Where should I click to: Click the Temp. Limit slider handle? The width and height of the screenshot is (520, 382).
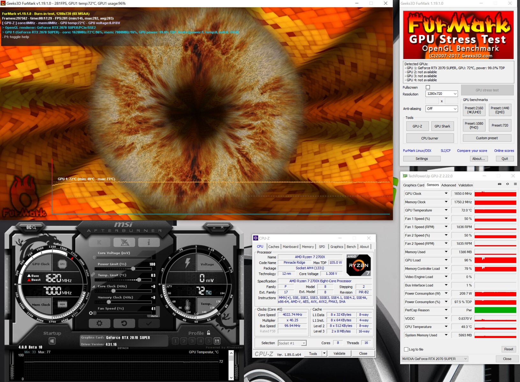point(139,280)
